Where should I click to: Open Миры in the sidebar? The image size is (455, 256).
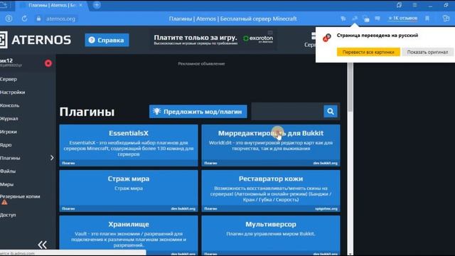coord(6,184)
